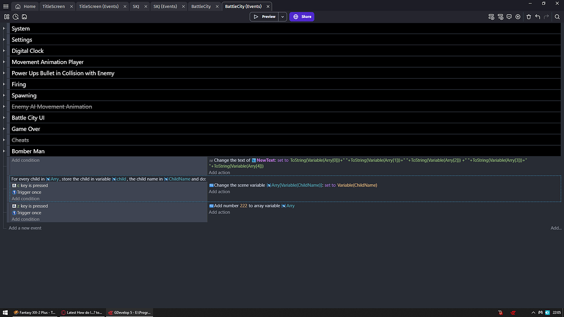Expand the System event group

pyautogui.click(x=4, y=28)
